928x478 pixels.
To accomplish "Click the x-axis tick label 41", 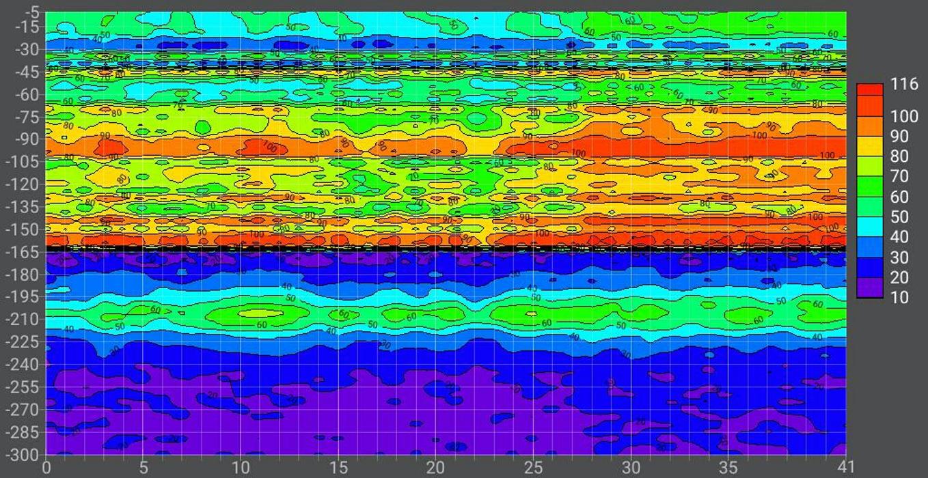I will pyautogui.click(x=845, y=468).
